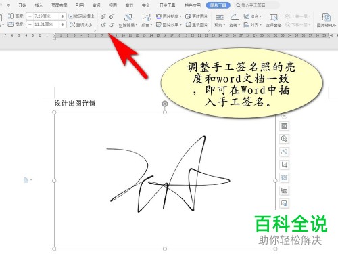This screenshot has height=254, width=338.
Task: Open the quick access toolbar dropdown arrow
Action: pos(9,5)
